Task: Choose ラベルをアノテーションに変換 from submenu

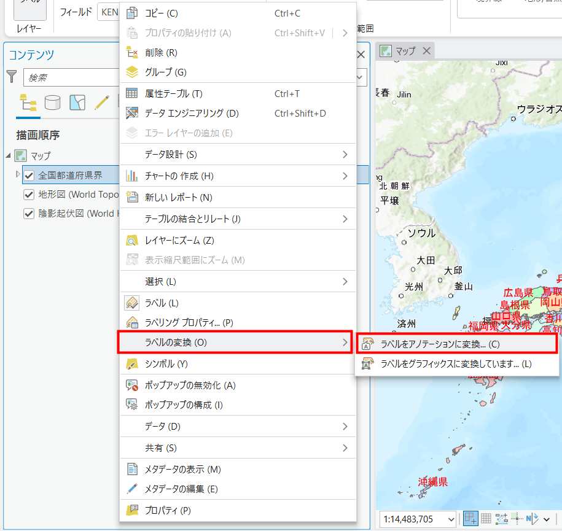Action: [x=440, y=344]
